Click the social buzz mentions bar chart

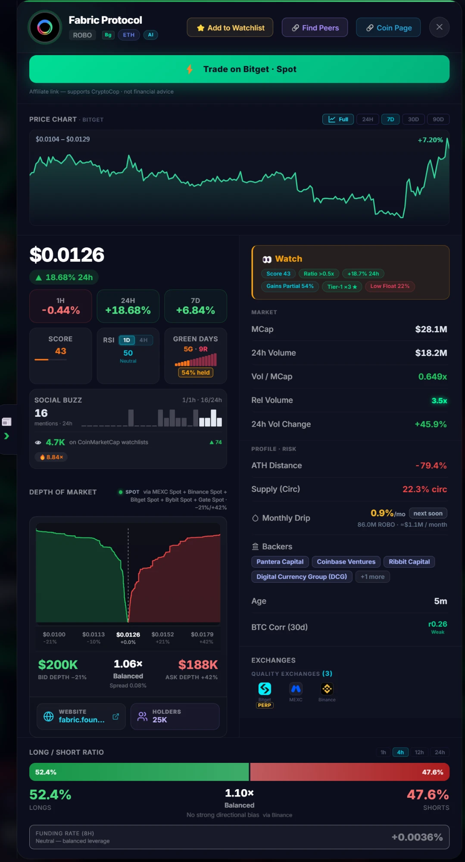(152, 418)
